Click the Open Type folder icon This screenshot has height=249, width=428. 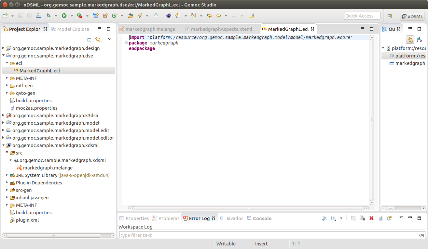[131, 16]
